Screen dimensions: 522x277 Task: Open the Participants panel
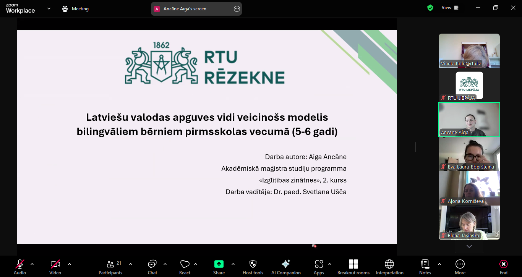click(x=110, y=267)
